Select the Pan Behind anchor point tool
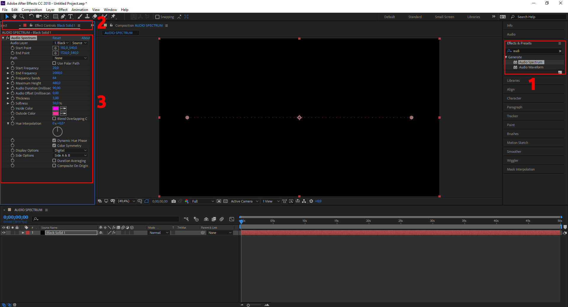Image resolution: width=568 pixels, height=307 pixels. click(x=46, y=17)
